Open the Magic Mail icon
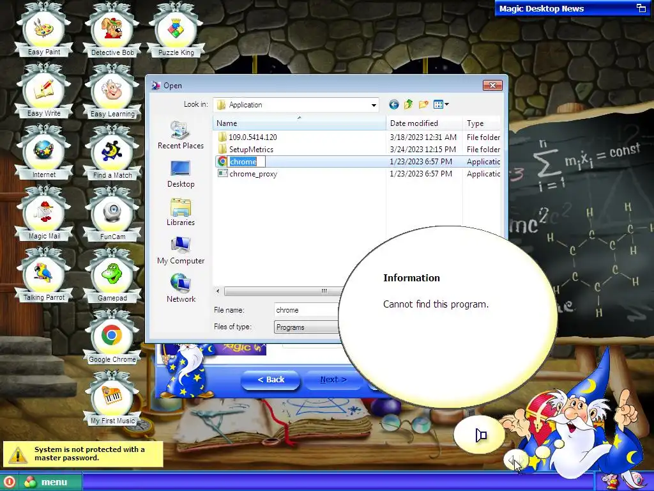654x491 pixels. pyautogui.click(x=44, y=214)
